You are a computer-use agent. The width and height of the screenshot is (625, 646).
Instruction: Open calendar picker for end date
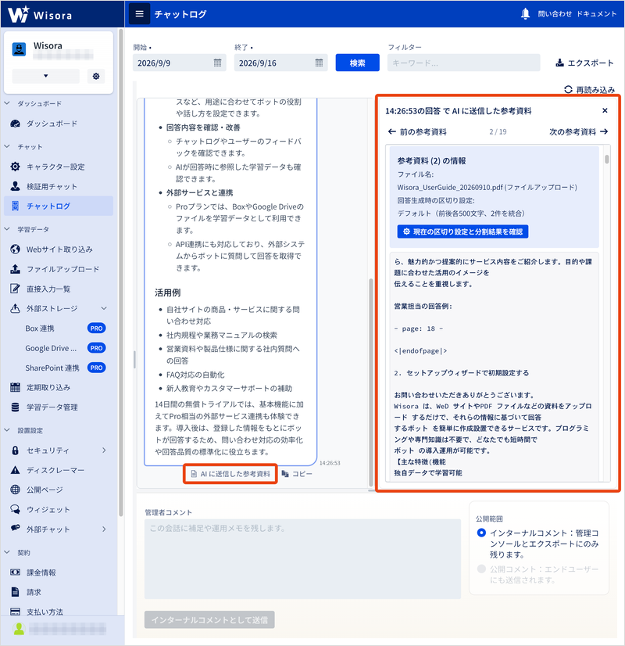tap(319, 63)
